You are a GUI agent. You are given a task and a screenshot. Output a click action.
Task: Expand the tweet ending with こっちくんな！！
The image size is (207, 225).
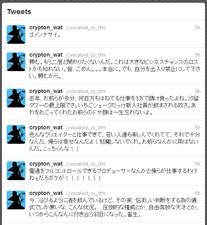pyautogui.click(x=114, y=142)
